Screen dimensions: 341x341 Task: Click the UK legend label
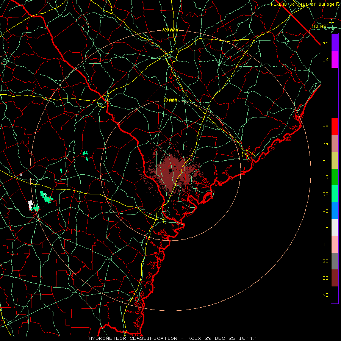click(x=325, y=59)
